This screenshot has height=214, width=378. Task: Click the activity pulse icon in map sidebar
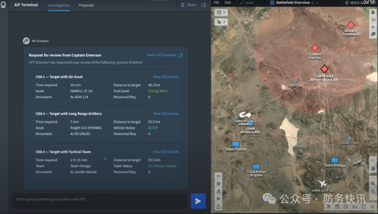(x=373, y=27)
